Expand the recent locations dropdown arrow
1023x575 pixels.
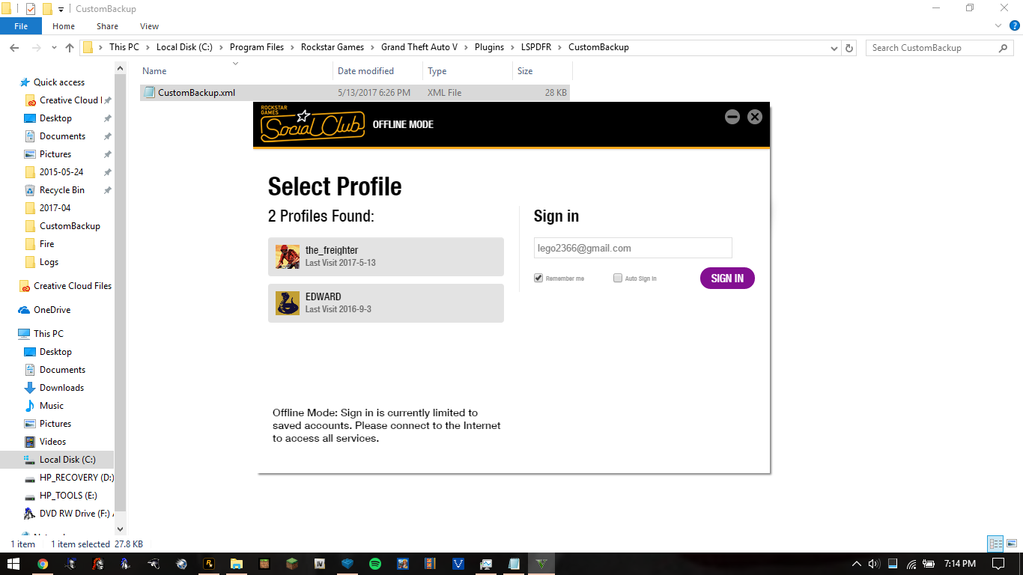point(54,48)
